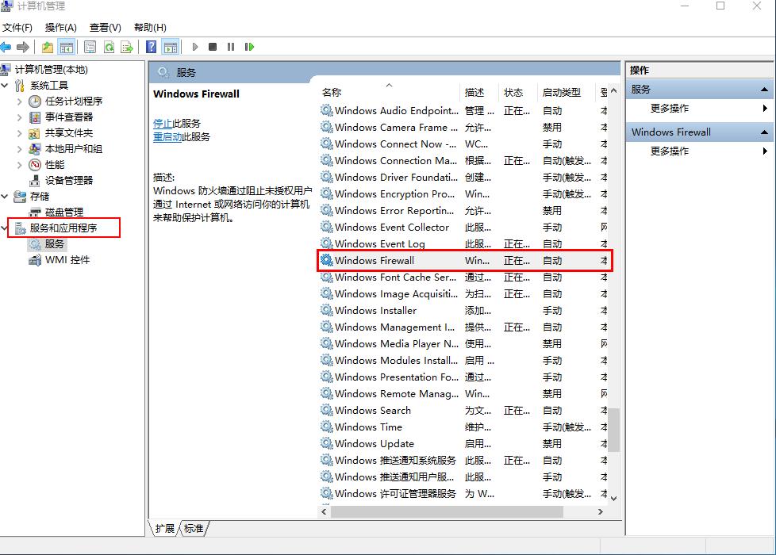This screenshot has width=776, height=555.
Task: Open the 查看(V) menu
Action: 106,26
